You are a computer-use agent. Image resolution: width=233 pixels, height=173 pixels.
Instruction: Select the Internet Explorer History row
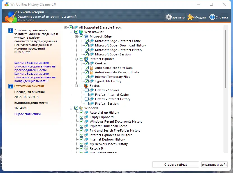[x=107, y=139]
